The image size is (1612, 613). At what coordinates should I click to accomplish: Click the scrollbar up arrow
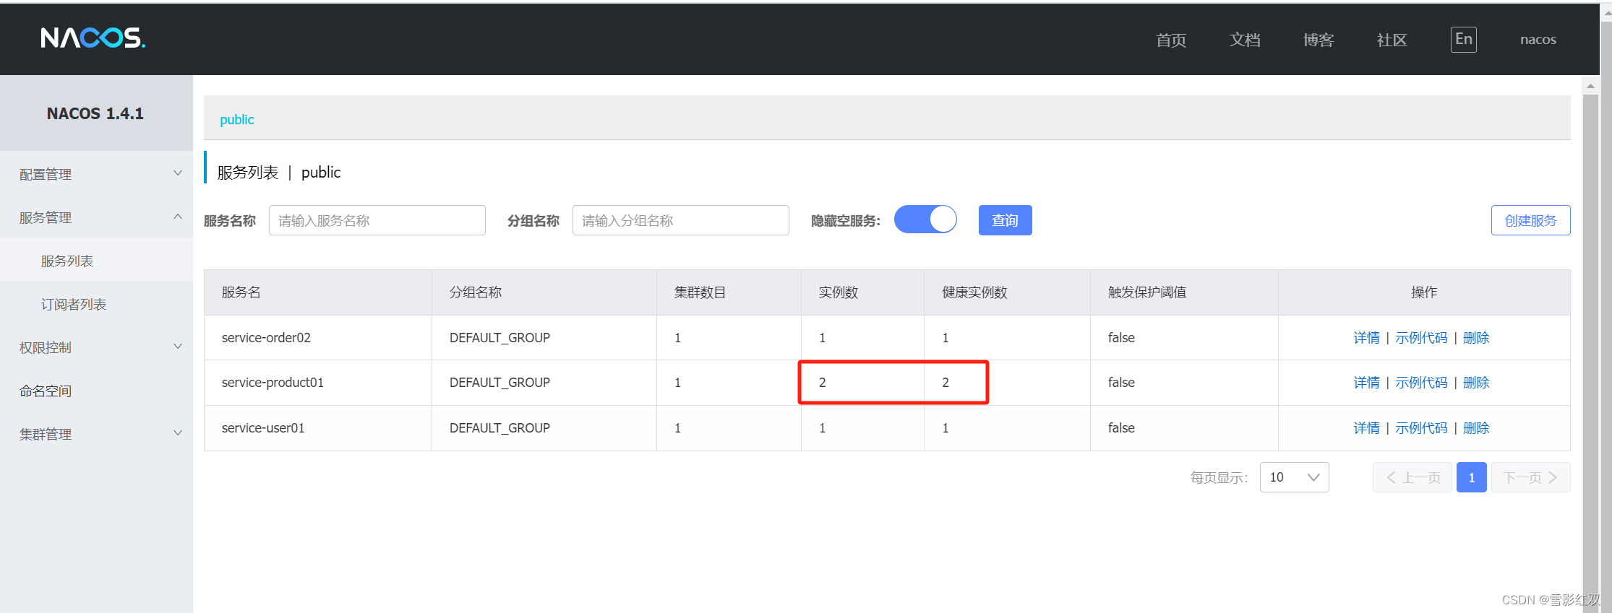click(1590, 85)
